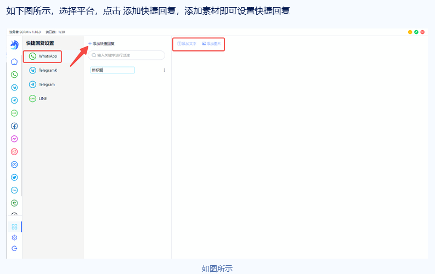Click the yellow minimize window button
The height and width of the screenshot is (274, 435).
pos(410,32)
